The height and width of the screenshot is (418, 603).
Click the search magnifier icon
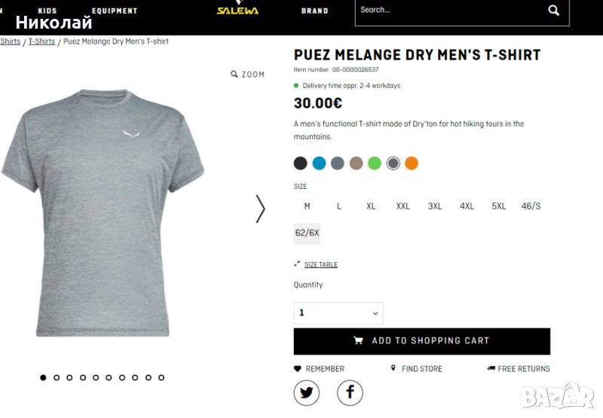pyautogui.click(x=553, y=11)
